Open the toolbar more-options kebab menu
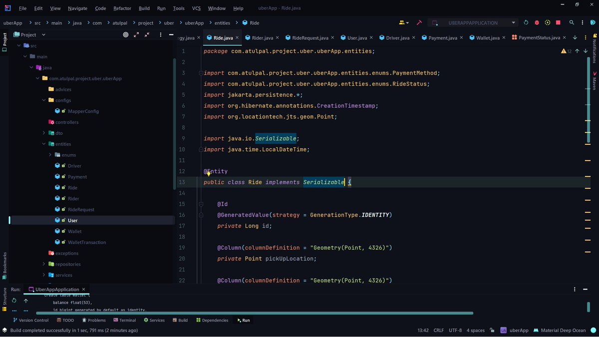 pyautogui.click(x=584, y=22)
